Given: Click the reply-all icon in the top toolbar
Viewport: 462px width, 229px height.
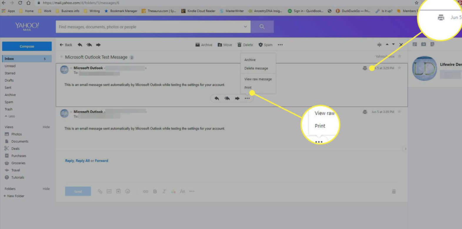Looking at the screenshot, I should (x=89, y=45).
